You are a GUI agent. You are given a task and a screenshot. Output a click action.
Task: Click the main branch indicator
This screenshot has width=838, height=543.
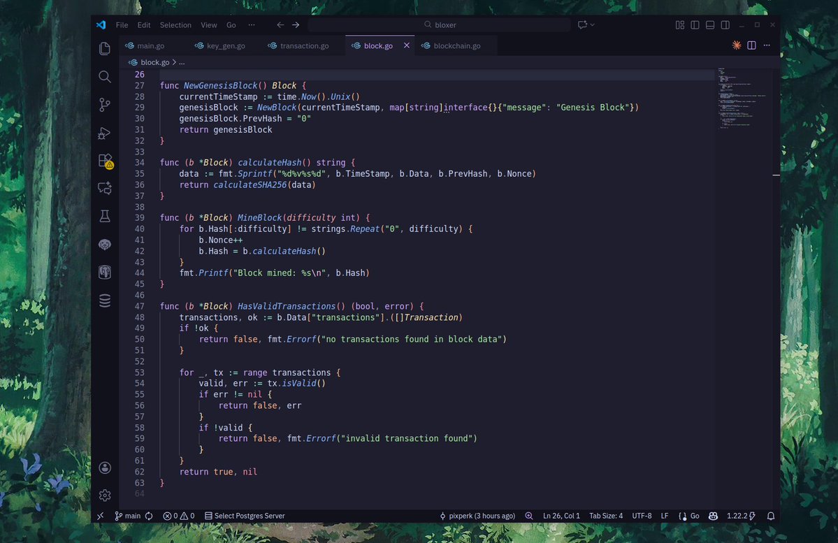(128, 516)
